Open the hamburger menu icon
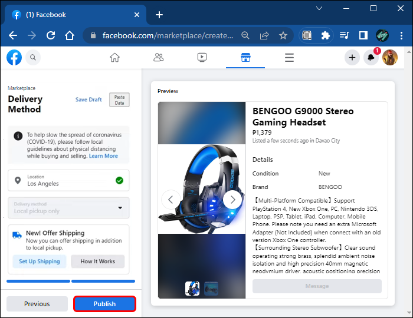 click(289, 58)
